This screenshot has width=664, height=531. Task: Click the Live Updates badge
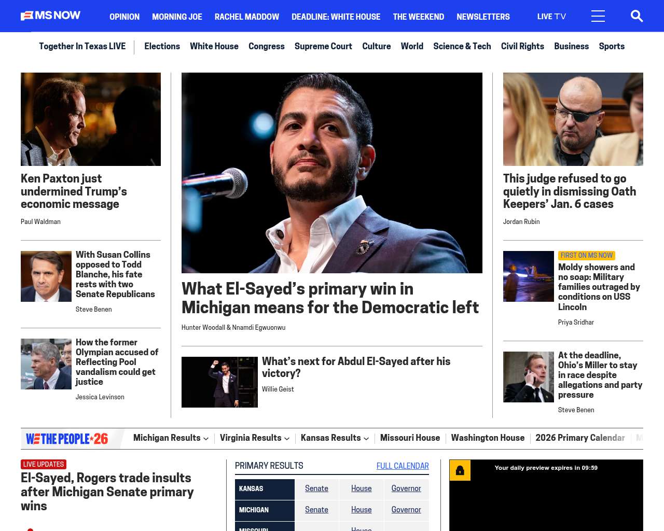[44, 465]
